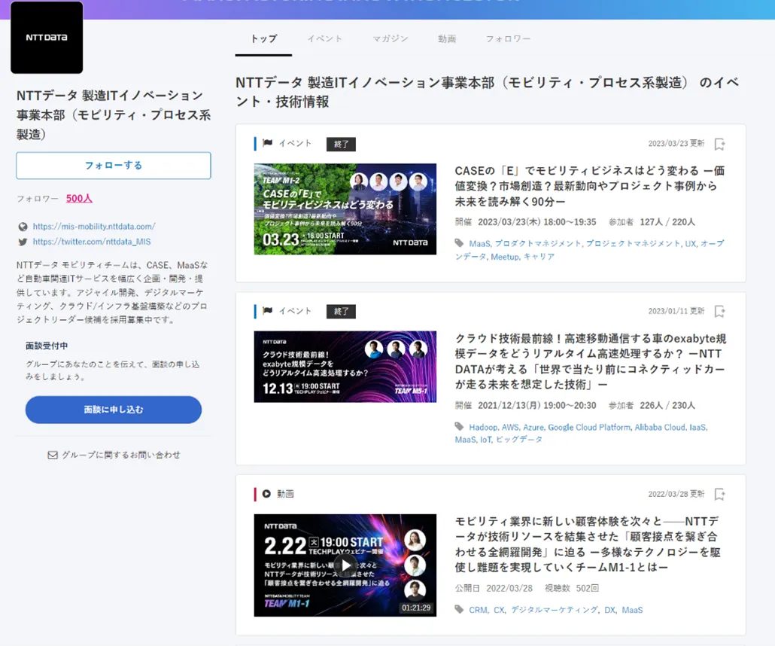Image resolution: width=775 pixels, height=646 pixels.
Task: Bookmark the クラウド技術最前線 event card
Action: (x=719, y=312)
